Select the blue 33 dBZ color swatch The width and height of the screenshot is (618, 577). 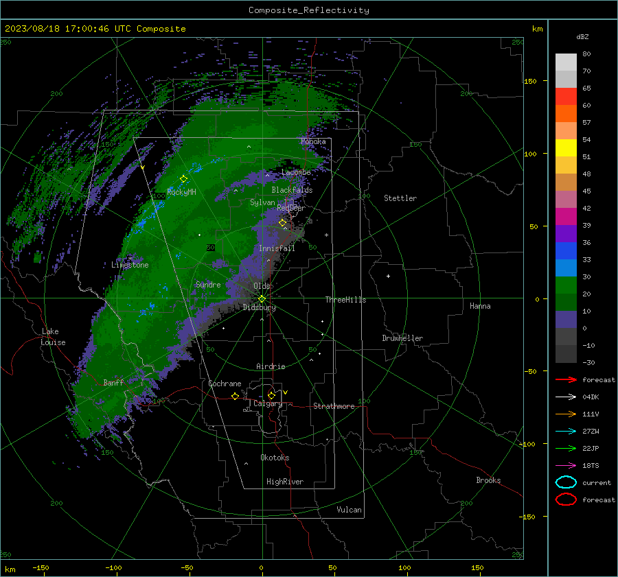click(x=566, y=251)
